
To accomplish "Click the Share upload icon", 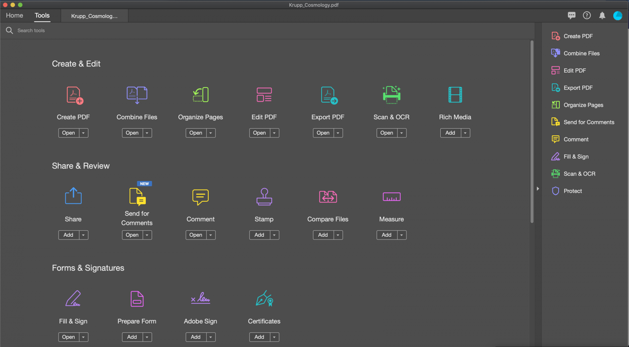I will tap(73, 196).
